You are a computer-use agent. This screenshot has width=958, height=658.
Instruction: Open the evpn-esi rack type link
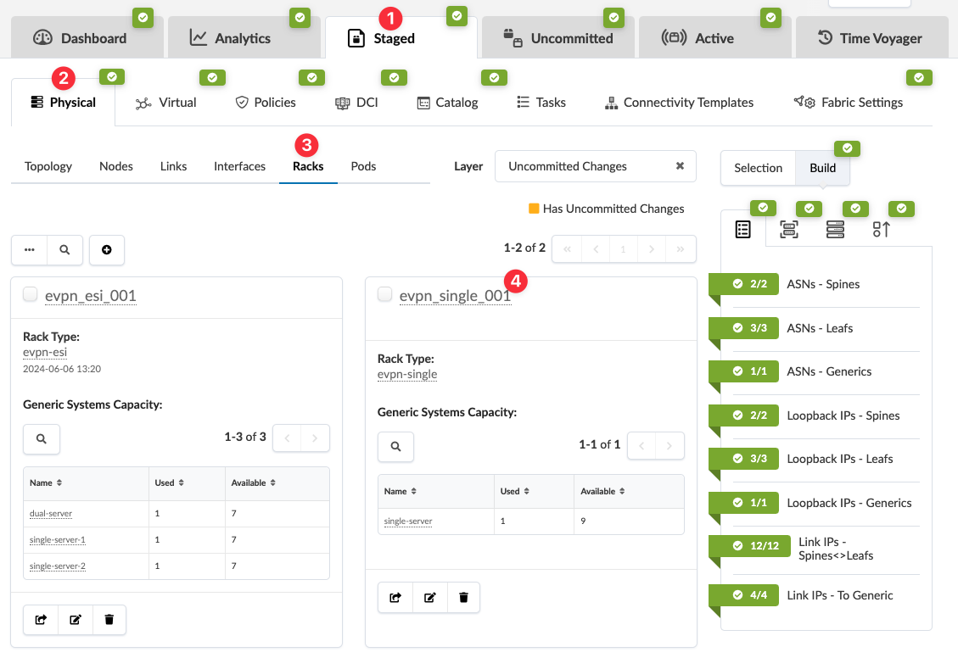click(x=45, y=353)
